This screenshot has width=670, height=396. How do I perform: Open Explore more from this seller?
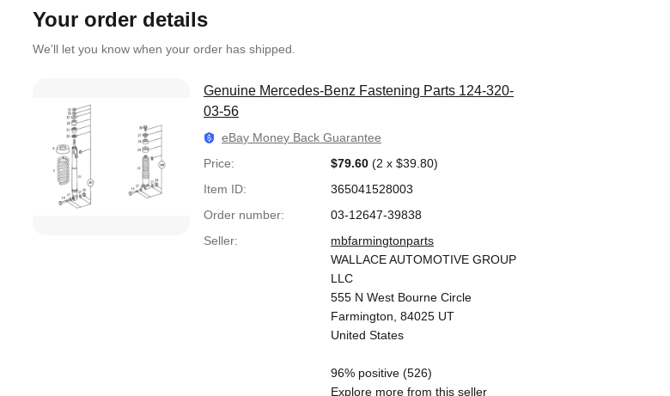[408, 391]
